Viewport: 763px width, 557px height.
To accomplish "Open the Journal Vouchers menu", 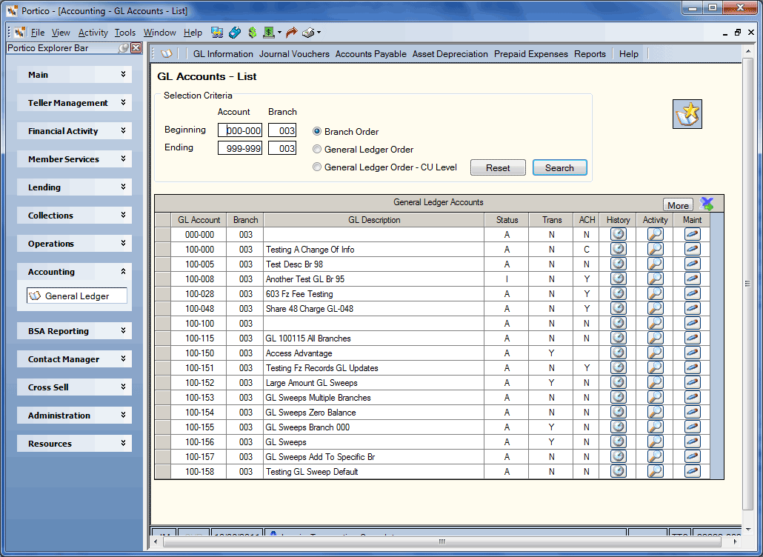I will (x=294, y=54).
